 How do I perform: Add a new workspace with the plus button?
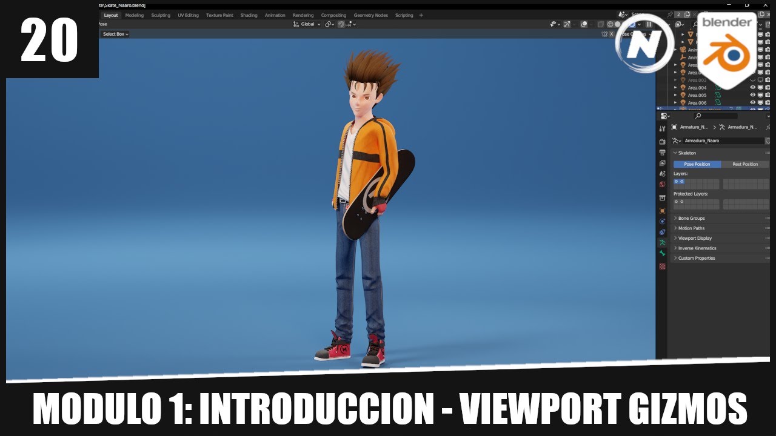[x=421, y=15]
